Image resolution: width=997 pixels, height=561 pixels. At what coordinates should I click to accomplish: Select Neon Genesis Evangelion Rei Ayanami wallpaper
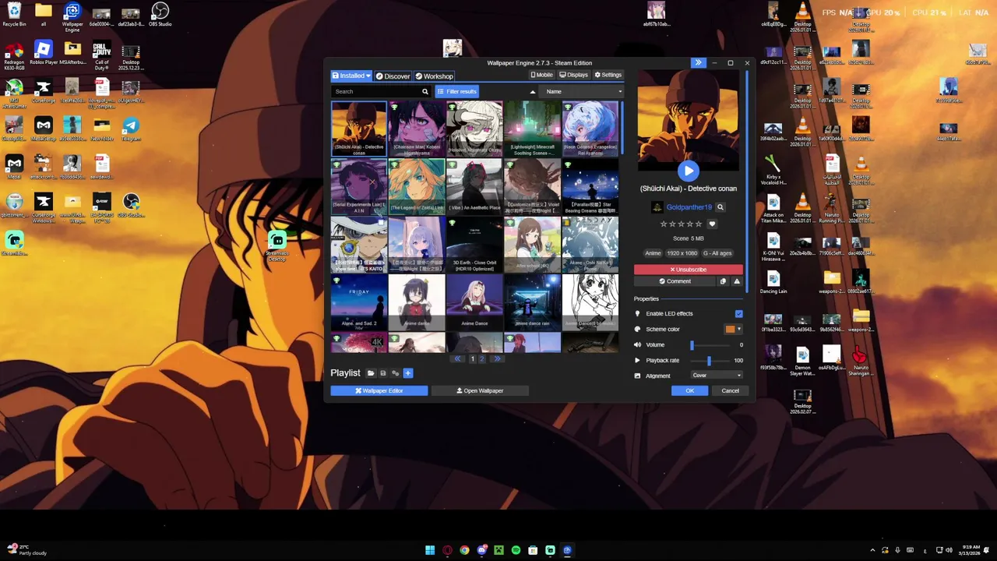(x=590, y=129)
